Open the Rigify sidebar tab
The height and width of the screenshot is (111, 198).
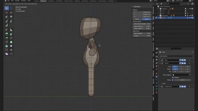pyautogui.click(x=153, y=34)
